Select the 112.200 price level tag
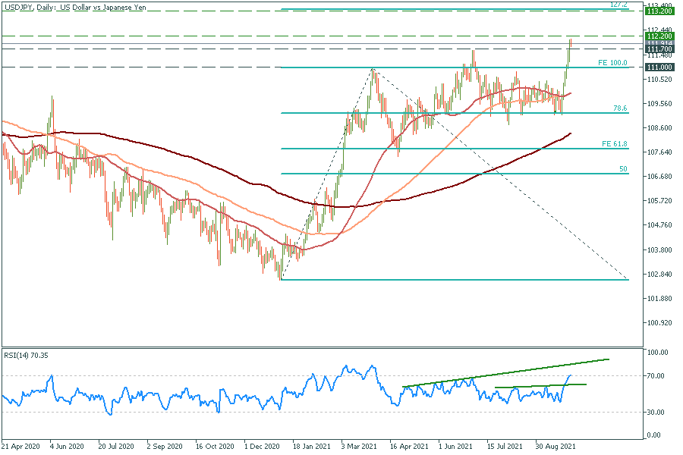The width and height of the screenshot is (683, 455). [659, 36]
